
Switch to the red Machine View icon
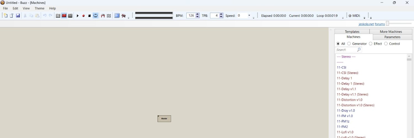[x=64, y=16]
